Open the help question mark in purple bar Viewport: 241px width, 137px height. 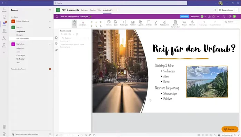point(230,17)
